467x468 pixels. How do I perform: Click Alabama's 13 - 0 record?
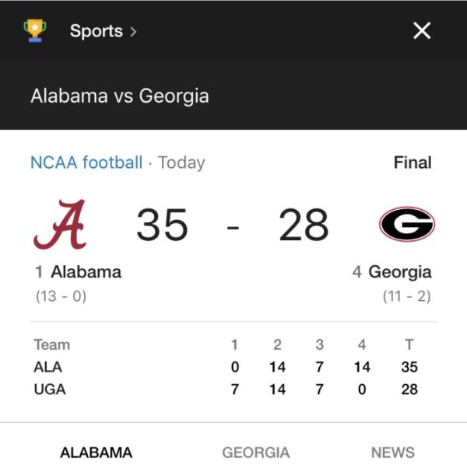(x=61, y=296)
